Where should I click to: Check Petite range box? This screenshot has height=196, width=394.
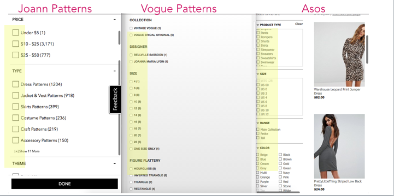[258, 134]
